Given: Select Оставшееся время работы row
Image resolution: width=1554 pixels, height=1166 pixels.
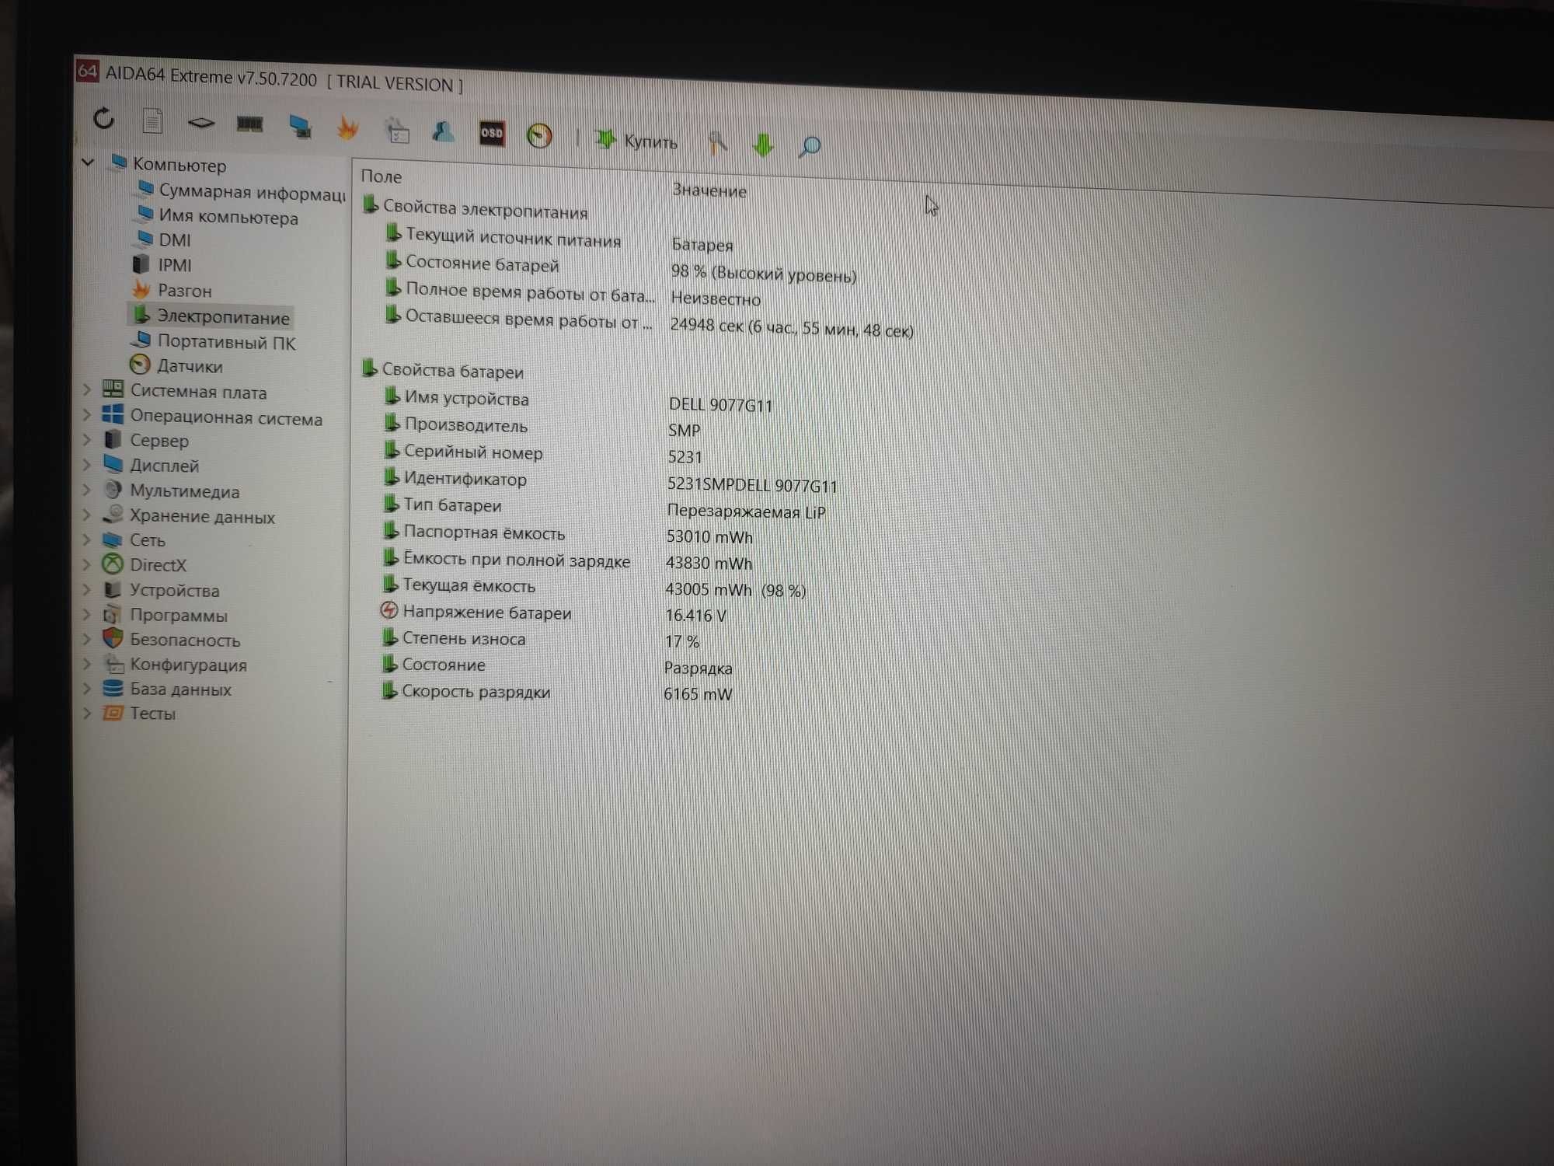Looking at the screenshot, I should coord(649,323).
